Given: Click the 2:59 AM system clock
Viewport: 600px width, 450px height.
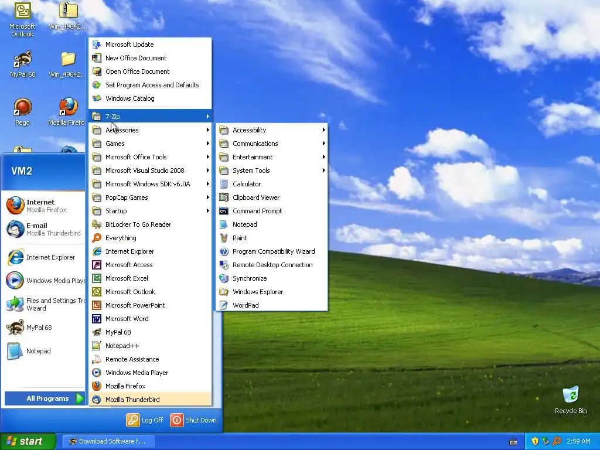Looking at the screenshot, I should pos(578,441).
